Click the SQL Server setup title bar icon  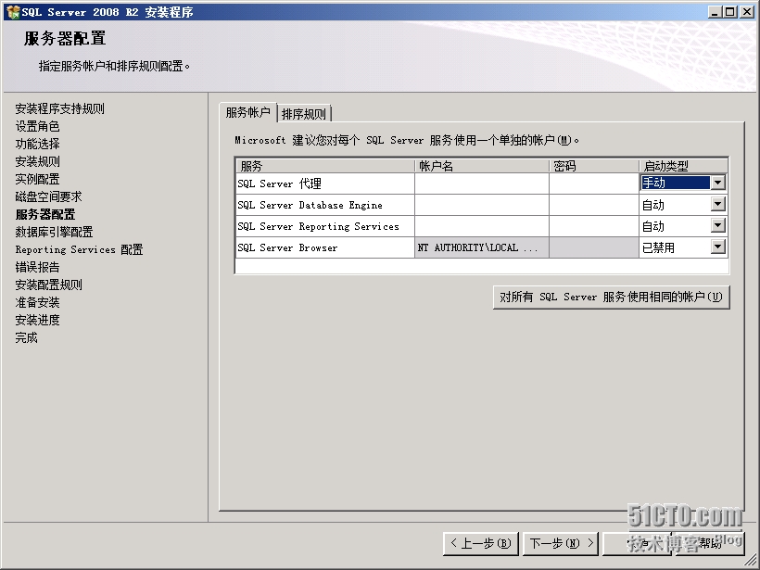pos(13,12)
